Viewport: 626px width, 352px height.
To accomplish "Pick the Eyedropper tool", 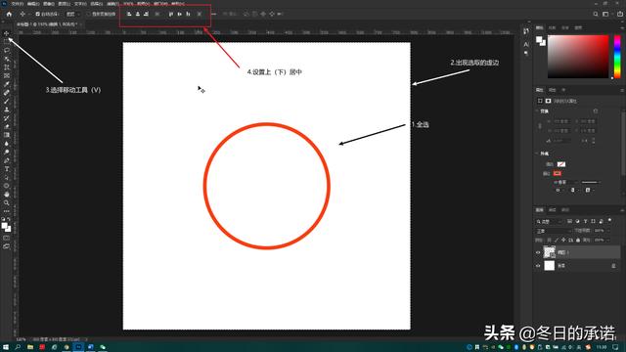I will 7,84.
